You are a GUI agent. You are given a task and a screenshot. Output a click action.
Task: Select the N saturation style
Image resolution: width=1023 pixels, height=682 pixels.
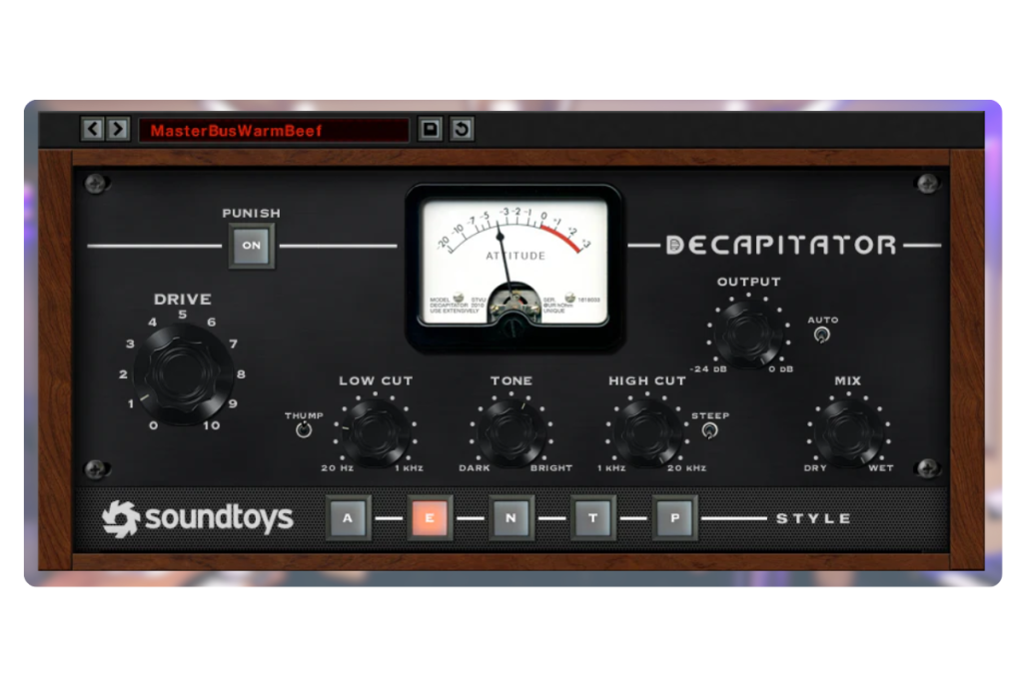511,517
